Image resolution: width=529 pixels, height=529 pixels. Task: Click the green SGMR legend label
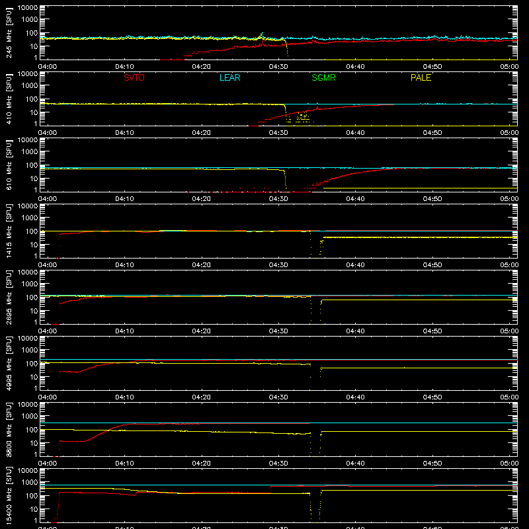coord(323,77)
